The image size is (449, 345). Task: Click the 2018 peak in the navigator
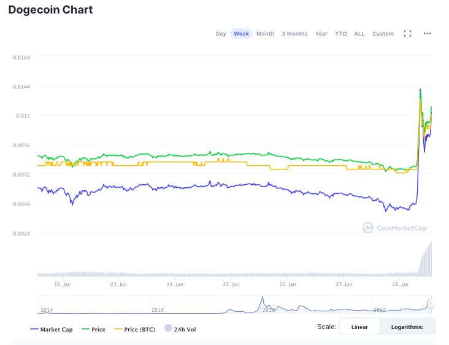click(x=263, y=298)
